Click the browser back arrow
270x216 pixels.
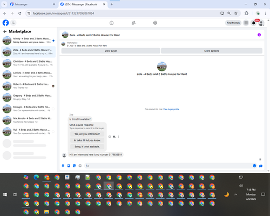tap(5, 13)
